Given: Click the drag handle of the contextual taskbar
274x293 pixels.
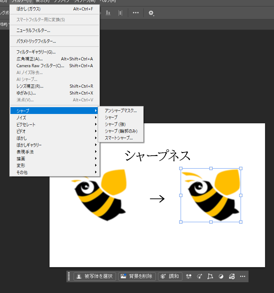Looking at the screenshot, I should [x=69, y=276].
